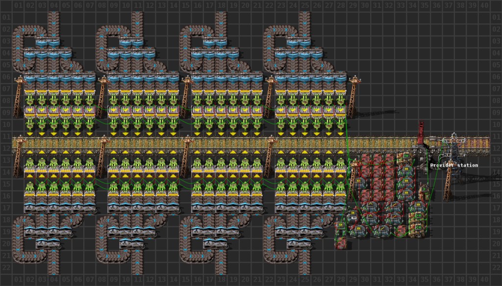The image size is (502, 286).
Task: Select the green inserter at column 16, row 13
Action: pyautogui.click(x=197, y=162)
